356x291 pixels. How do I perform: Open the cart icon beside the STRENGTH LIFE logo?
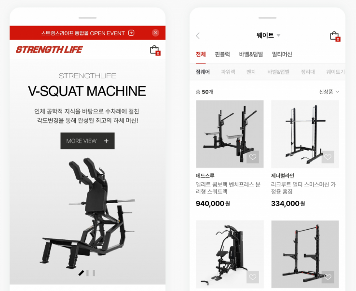coord(155,50)
